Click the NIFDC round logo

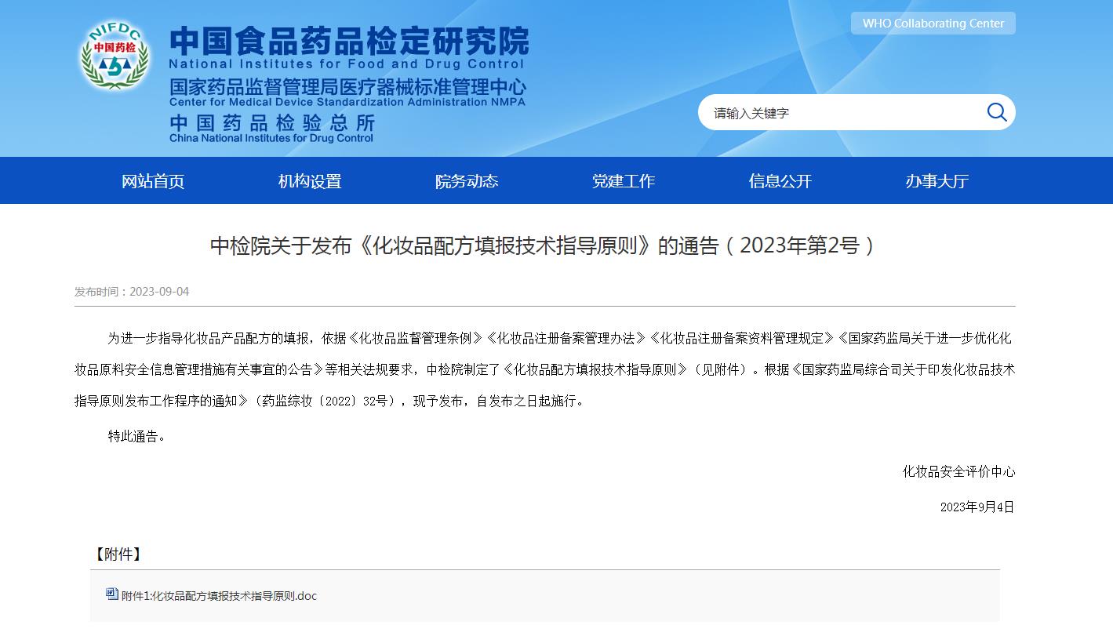[x=115, y=54]
